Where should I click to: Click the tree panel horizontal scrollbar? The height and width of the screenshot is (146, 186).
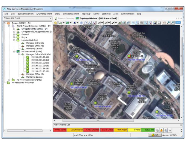pos(25,131)
